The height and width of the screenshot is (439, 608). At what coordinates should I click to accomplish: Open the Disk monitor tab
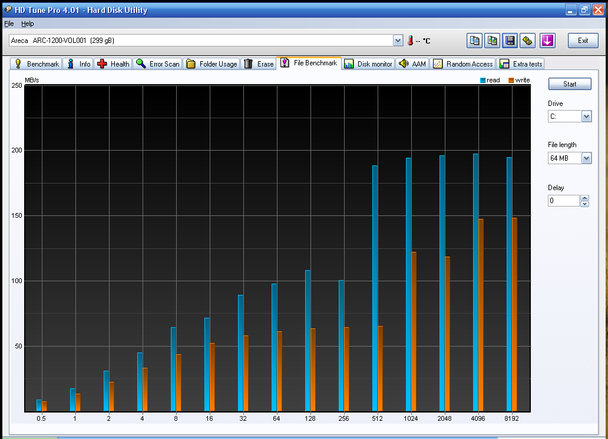tap(368, 64)
